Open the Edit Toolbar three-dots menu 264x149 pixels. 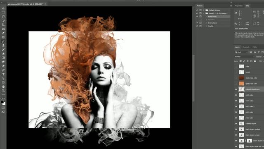tap(3, 95)
